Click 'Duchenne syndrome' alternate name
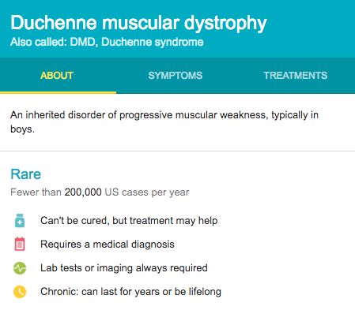The width and height of the screenshot is (355, 310). click(x=153, y=42)
